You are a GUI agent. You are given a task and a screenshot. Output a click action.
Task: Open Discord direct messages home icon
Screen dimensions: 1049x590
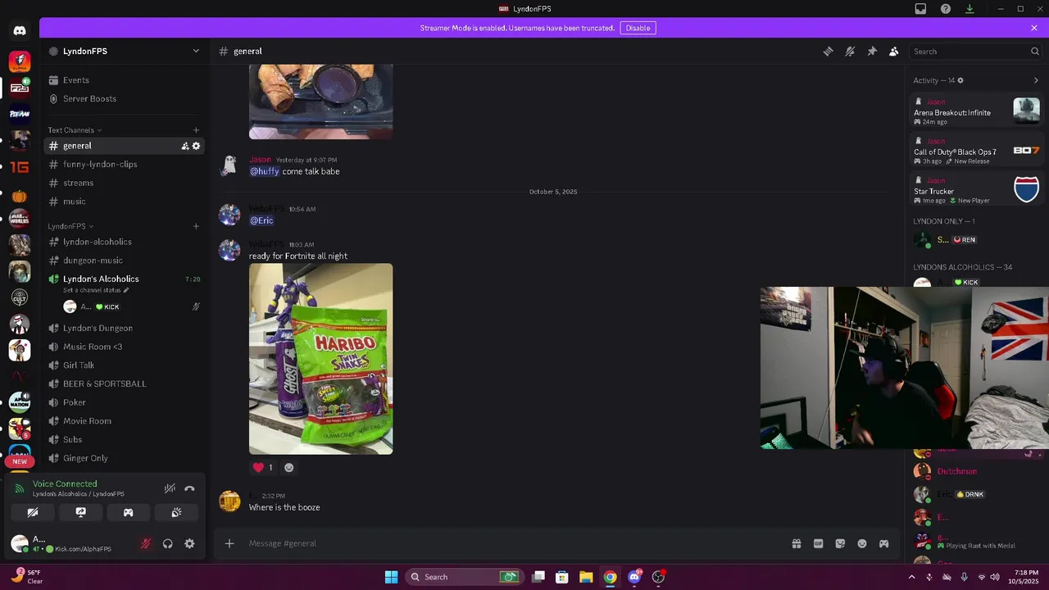click(x=20, y=30)
